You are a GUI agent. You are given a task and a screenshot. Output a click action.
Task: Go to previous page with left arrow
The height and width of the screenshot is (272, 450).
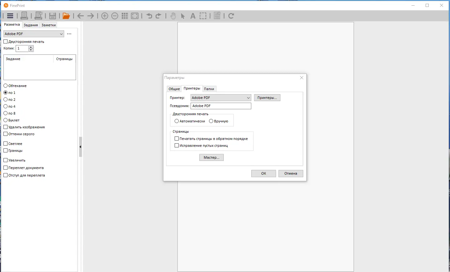80,16
